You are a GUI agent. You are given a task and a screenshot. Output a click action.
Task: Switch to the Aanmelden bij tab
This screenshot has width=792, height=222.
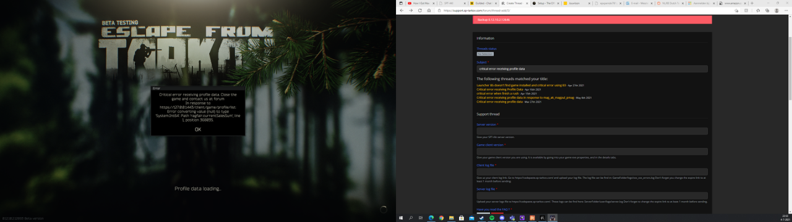pos(701,3)
